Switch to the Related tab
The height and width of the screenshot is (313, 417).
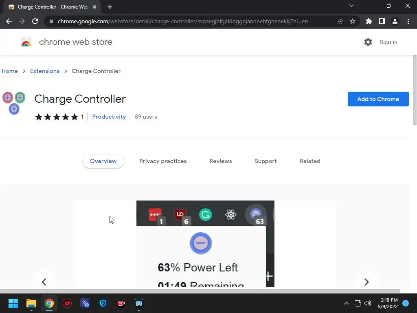[310, 161]
